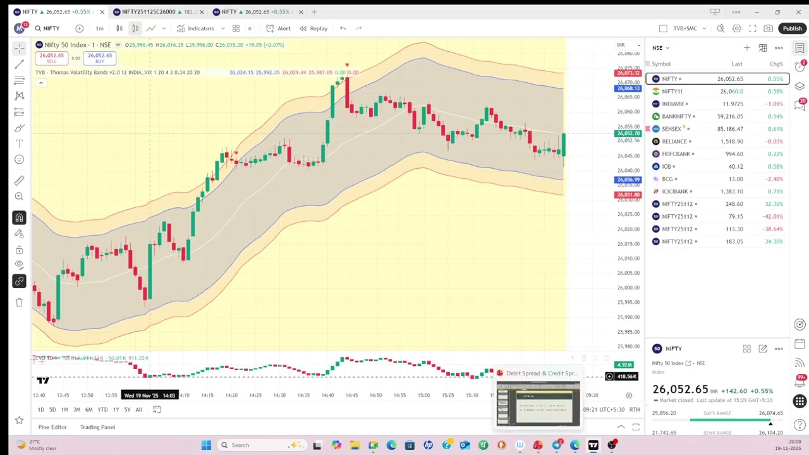809x455 pixels.
Task: Toggle lock all drawings
Action: point(19,250)
